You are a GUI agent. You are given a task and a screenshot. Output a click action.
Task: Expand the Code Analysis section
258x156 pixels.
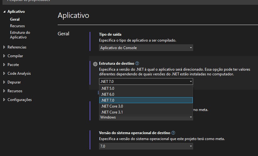[x=4, y=73]
